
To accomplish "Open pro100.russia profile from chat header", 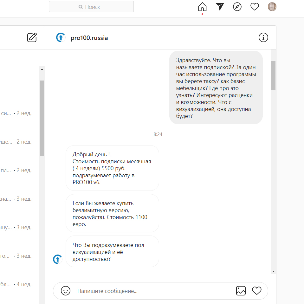I will tap(89, 38).
